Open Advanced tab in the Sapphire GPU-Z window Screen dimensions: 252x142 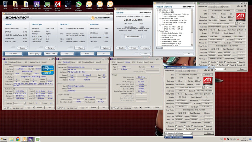[x=218, y=7]
